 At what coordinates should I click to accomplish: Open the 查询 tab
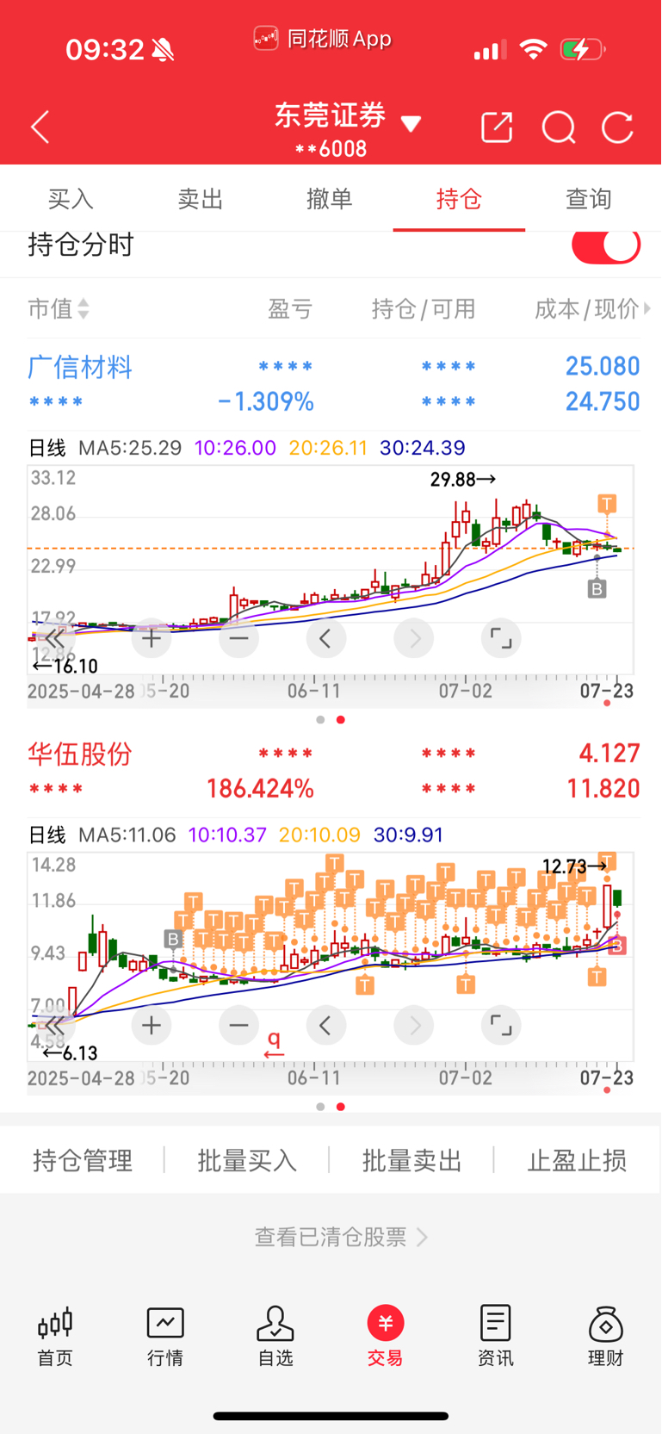point(588,199)
